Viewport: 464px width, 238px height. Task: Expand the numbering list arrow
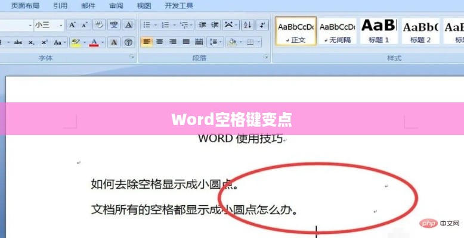[x=175, y=25]
